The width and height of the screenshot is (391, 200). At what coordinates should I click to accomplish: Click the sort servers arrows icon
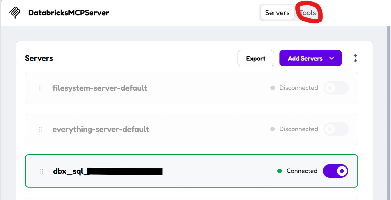(x=355, y=58)
